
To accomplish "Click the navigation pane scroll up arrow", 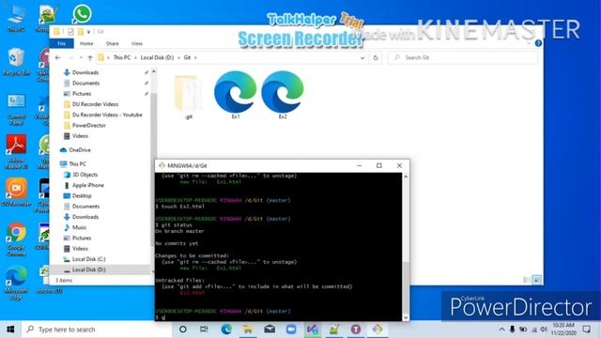I will coord(154,71).
